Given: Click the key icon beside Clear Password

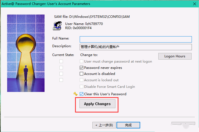Looking at the screenshot, I should point(76,94).
